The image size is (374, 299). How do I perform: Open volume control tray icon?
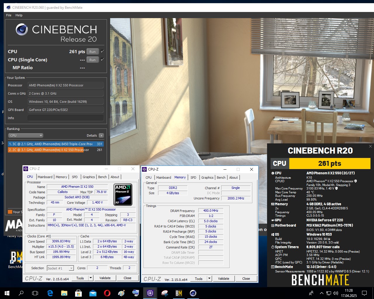click(336, 293)
